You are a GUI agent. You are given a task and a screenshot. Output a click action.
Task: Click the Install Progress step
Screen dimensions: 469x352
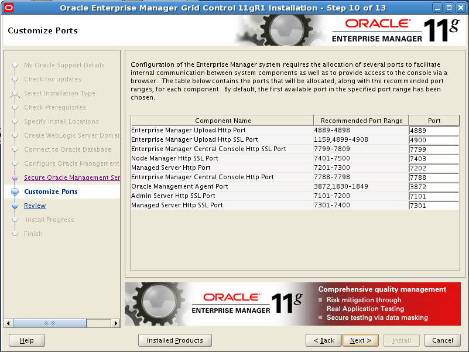(x=50, y=220)
